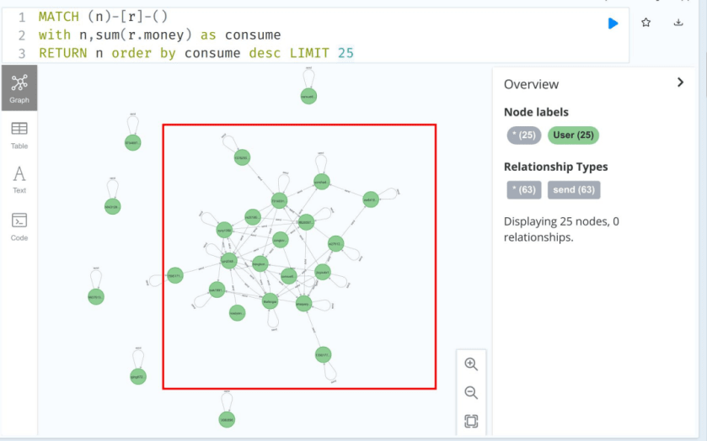Select the send (63) relationship type
Viewport: 707px width, 441px height.
[574, 189]
